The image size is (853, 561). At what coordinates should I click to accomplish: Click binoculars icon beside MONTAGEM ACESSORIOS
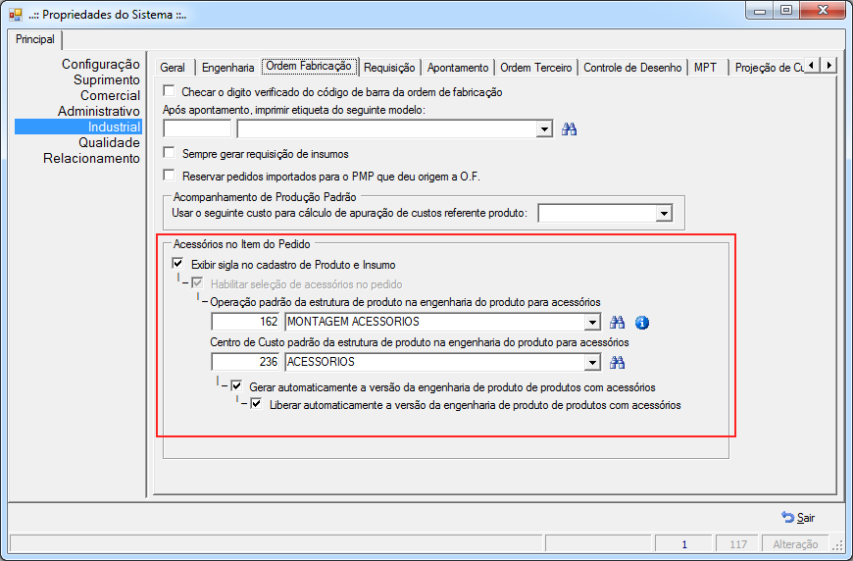(617, 322)
